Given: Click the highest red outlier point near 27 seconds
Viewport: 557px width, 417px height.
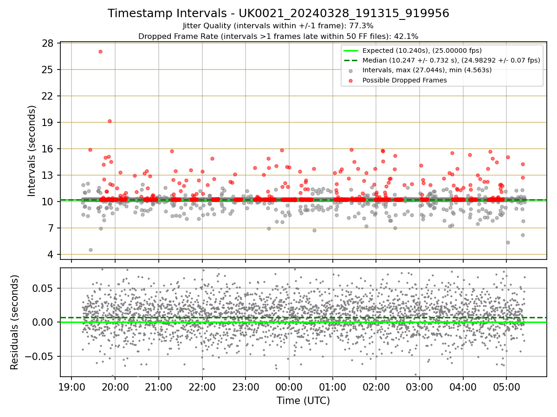Looking at the screenshot, I should click(x=100, y=51).
